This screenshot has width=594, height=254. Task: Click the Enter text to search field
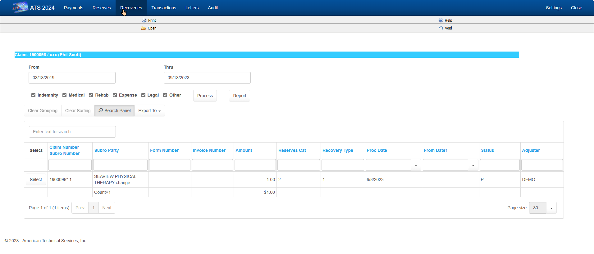72,132
